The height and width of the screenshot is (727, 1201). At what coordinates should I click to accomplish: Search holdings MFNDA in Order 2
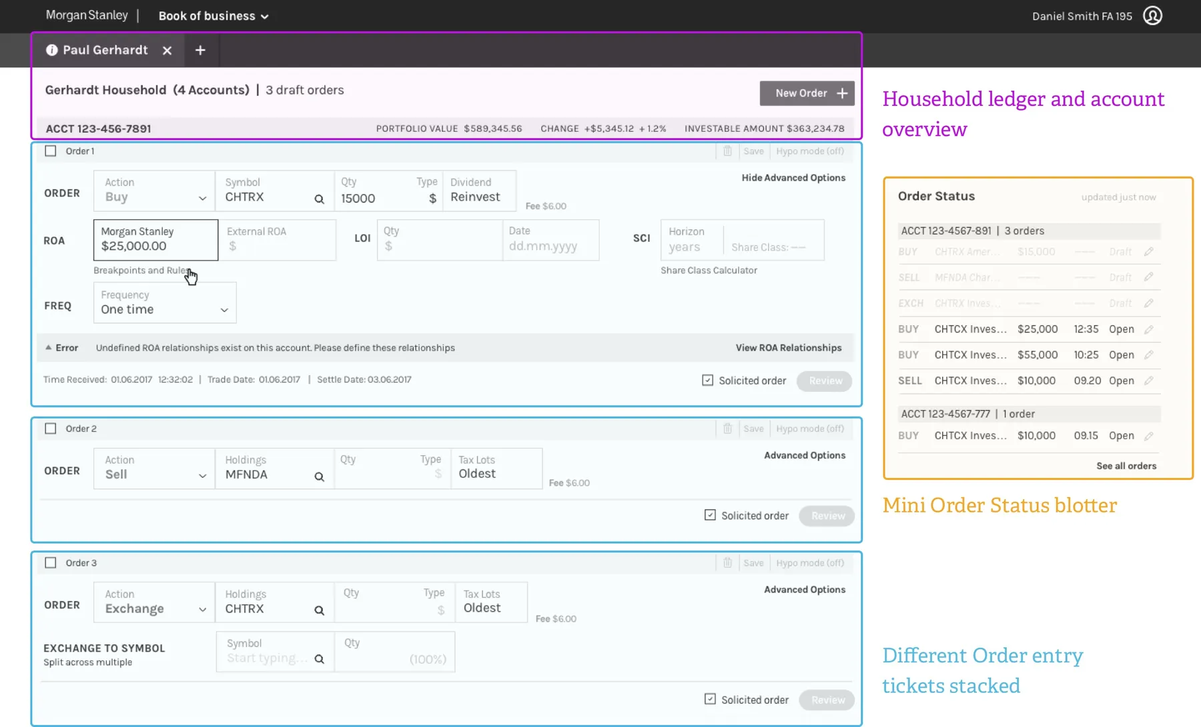coord(319,476)
